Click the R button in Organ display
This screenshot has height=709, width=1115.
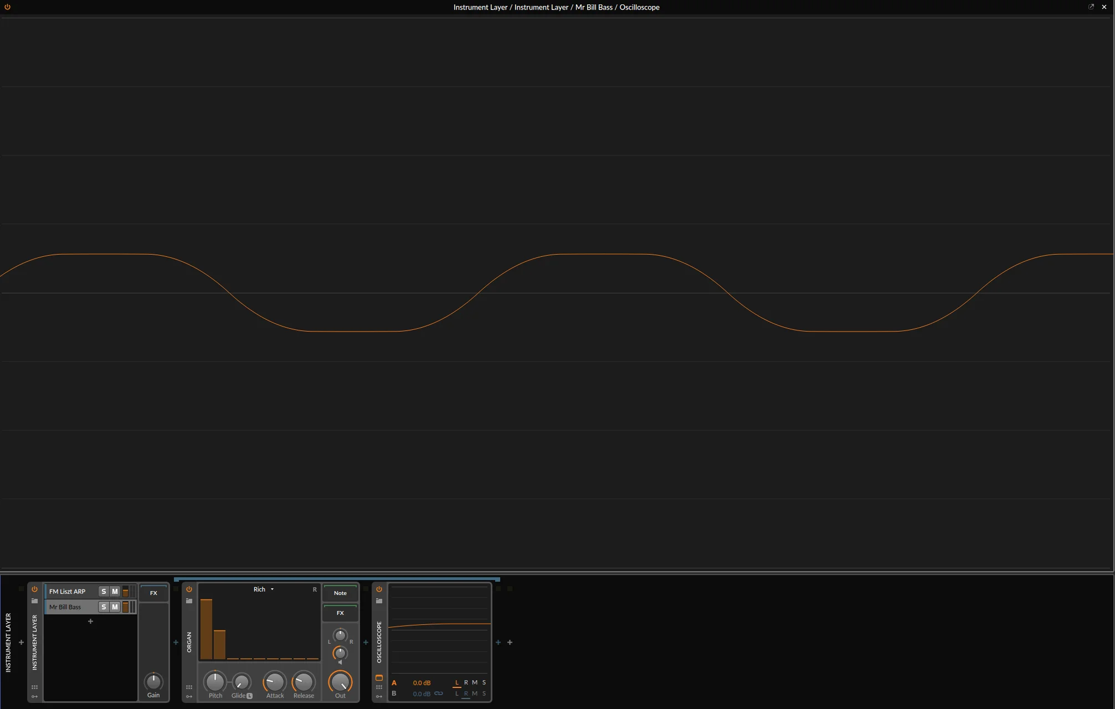click(315, 589)
